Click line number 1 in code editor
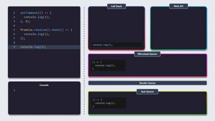 [14, 13]
